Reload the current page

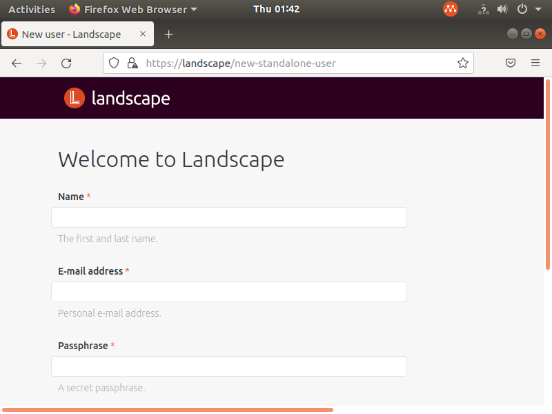66,63
